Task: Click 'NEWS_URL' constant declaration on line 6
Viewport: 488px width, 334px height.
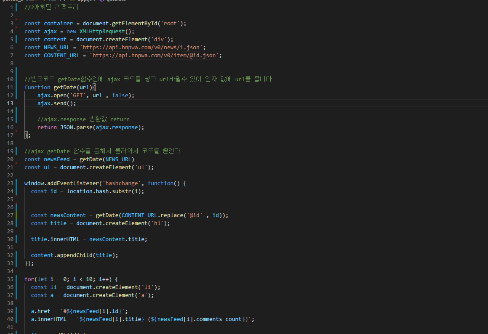Action: point(57,48)
